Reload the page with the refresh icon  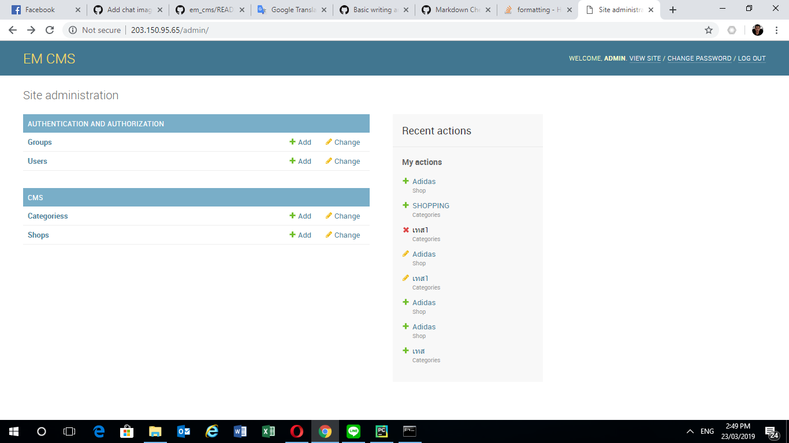[50, 30]
